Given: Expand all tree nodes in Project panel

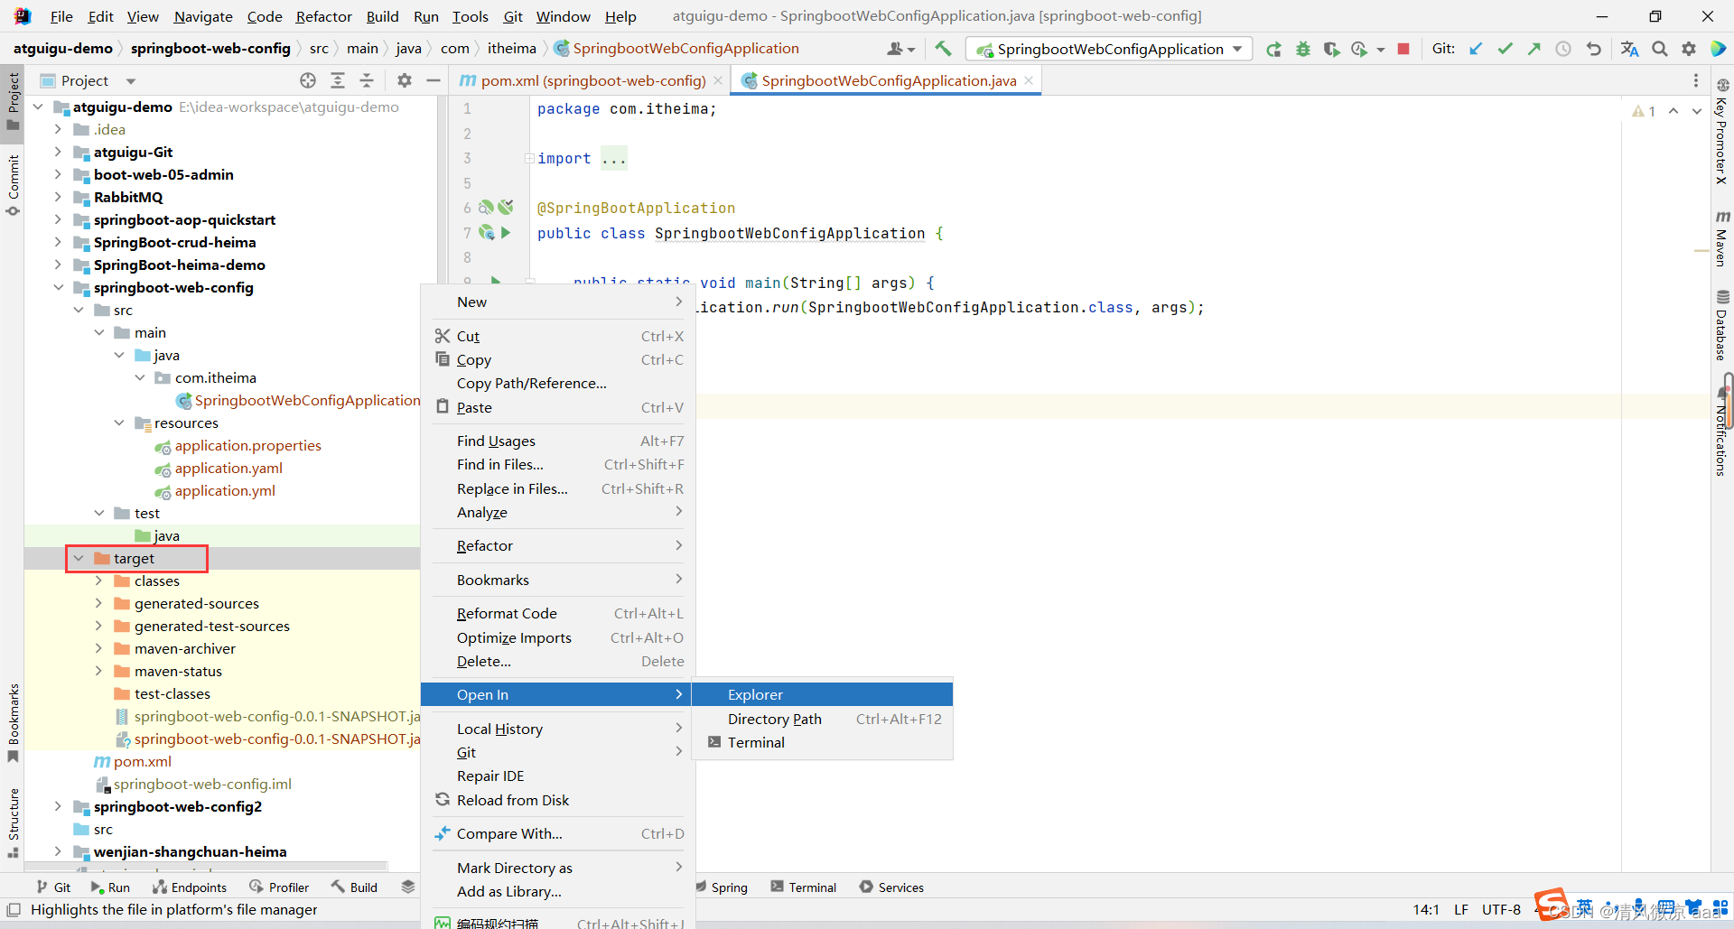Looking at the screenshot, I should pos(338,80).
